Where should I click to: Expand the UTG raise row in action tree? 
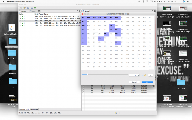click(20, 16)
